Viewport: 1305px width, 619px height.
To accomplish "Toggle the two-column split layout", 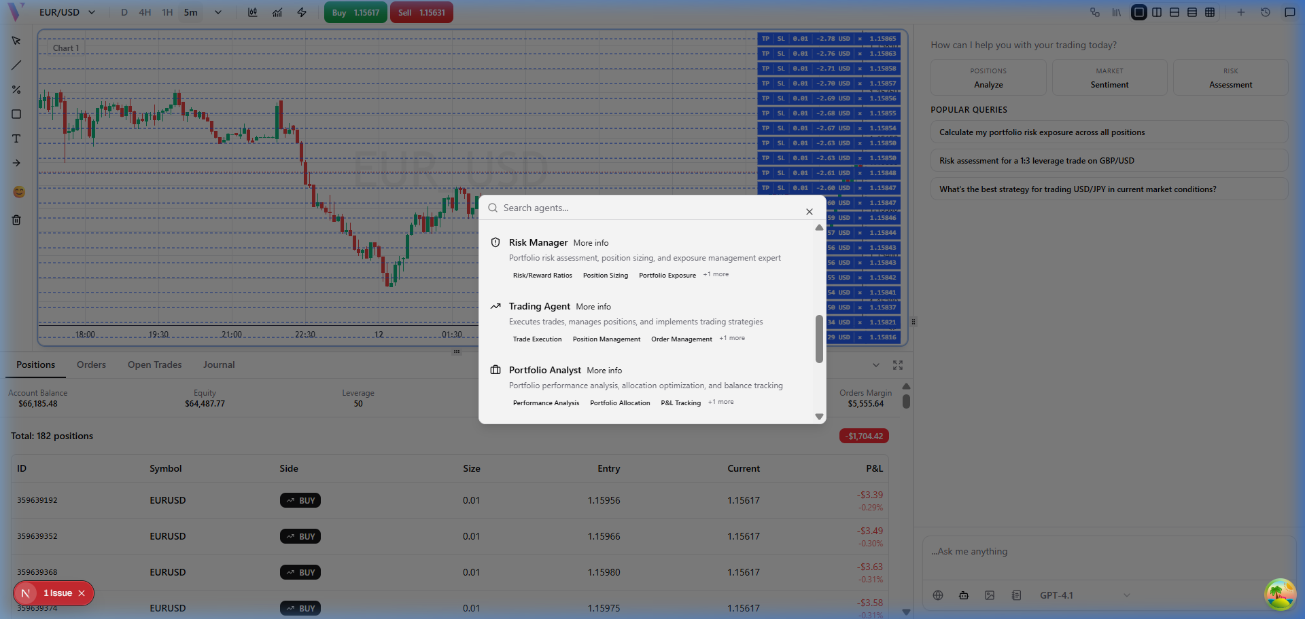I will click(x=1157, y=12).
